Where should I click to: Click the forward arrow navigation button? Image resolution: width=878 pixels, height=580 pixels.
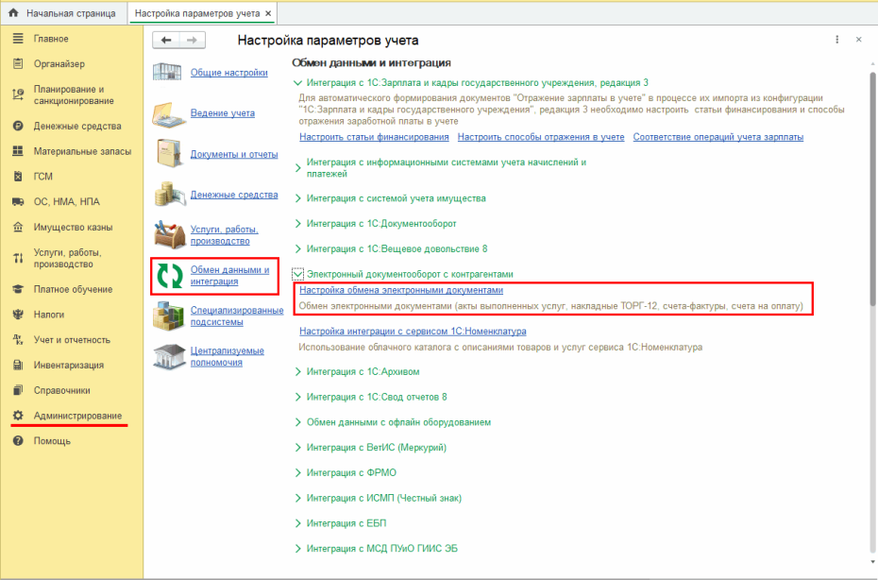tap(192, 40)
